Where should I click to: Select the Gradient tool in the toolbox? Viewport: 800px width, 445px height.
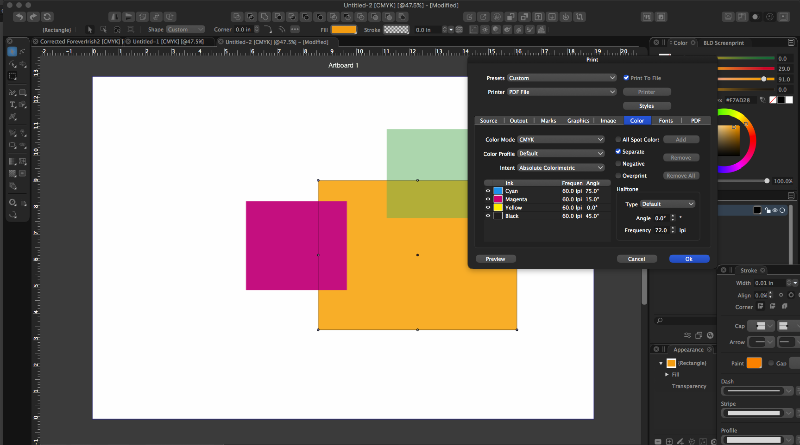(13, 161)
